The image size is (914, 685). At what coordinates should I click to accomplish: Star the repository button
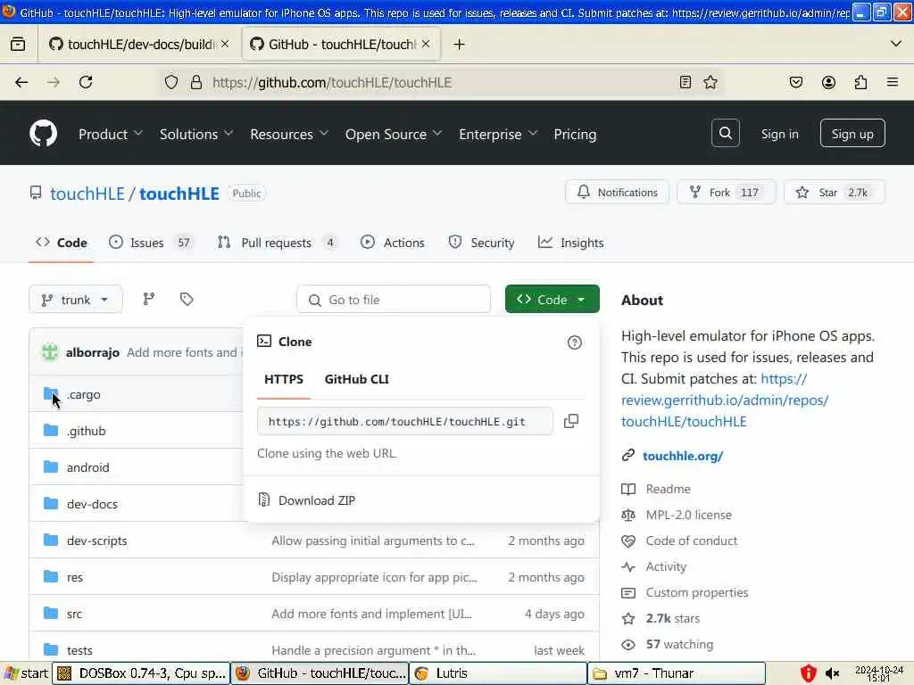click(x=835, y=193)
